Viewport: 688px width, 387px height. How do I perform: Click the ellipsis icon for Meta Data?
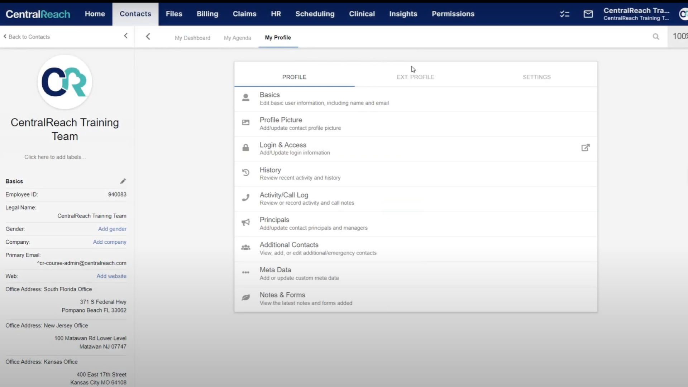pos(245,273)
